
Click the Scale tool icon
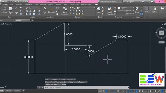click(x=30, y=14)
